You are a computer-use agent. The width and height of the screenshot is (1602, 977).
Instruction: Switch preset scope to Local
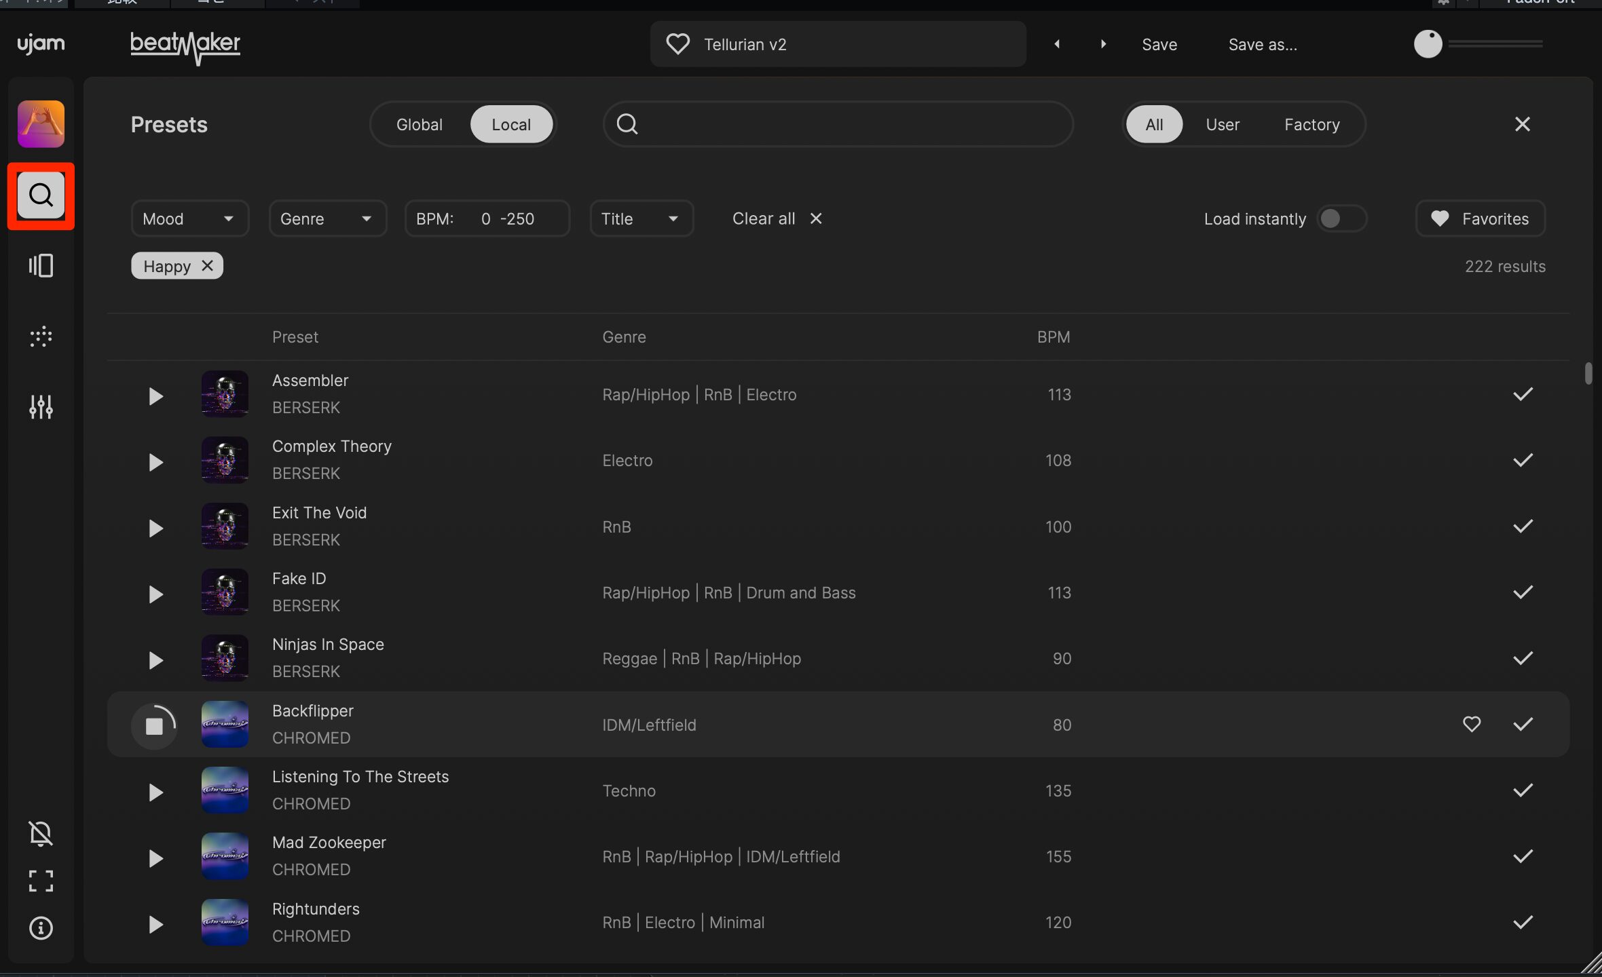[511, 125]
